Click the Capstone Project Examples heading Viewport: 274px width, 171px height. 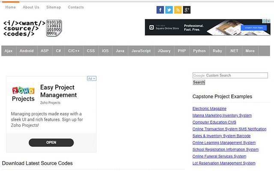coord(222,97)
